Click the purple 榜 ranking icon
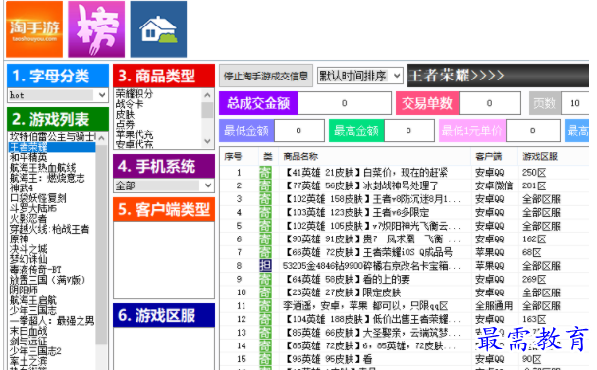 (x=96, y=29)
